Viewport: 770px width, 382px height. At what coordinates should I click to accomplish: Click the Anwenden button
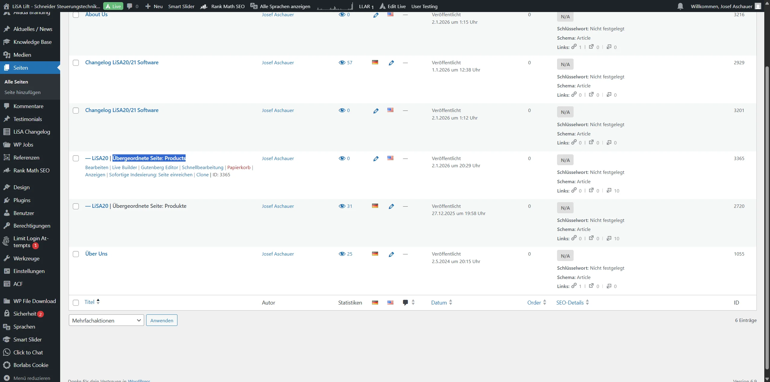coord(162,320)
